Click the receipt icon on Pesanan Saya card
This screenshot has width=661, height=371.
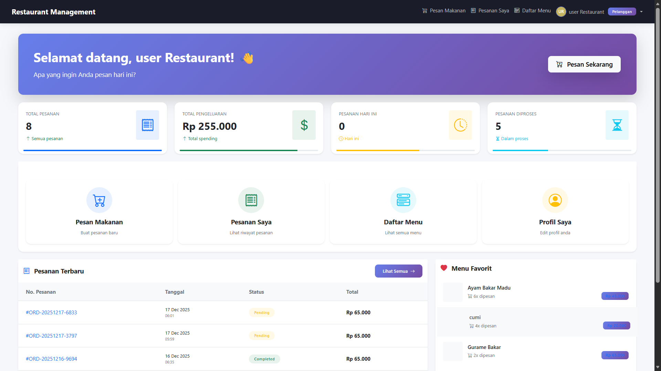(251, 200)
